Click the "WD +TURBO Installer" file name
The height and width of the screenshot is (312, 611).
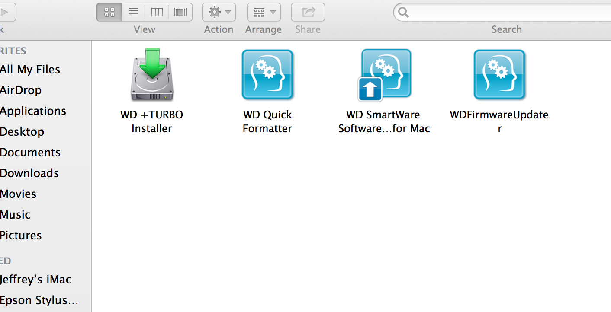(152, 122)
